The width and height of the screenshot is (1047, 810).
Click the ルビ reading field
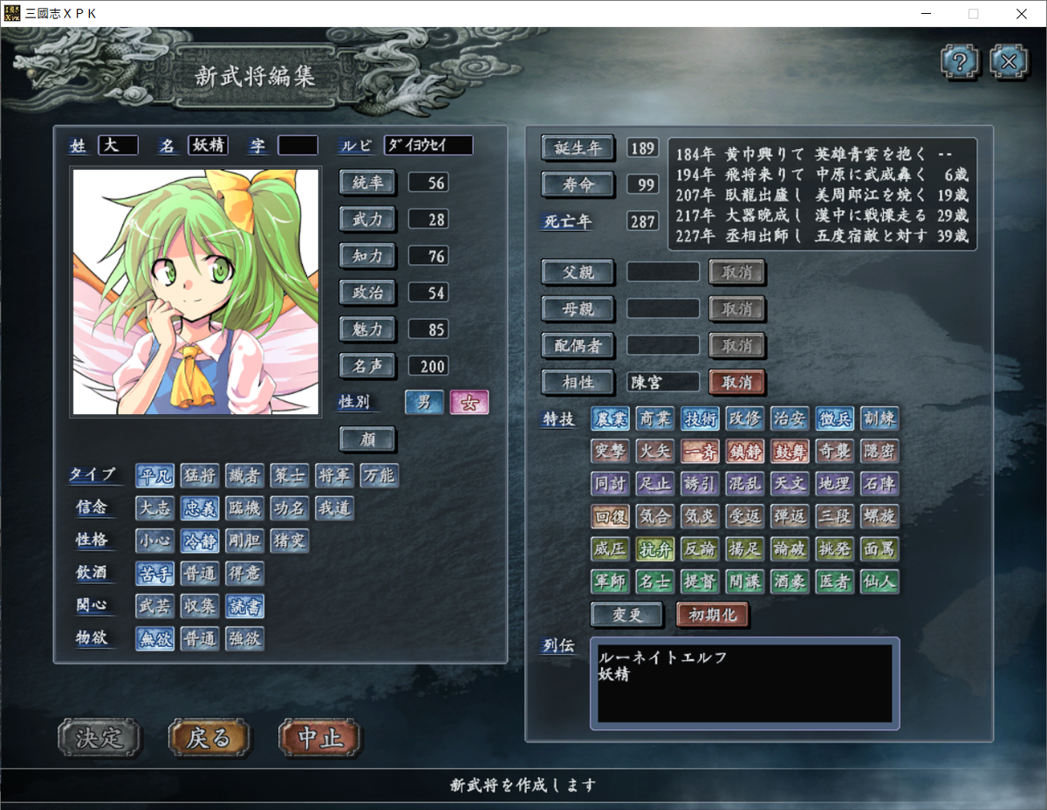(428, 146)
